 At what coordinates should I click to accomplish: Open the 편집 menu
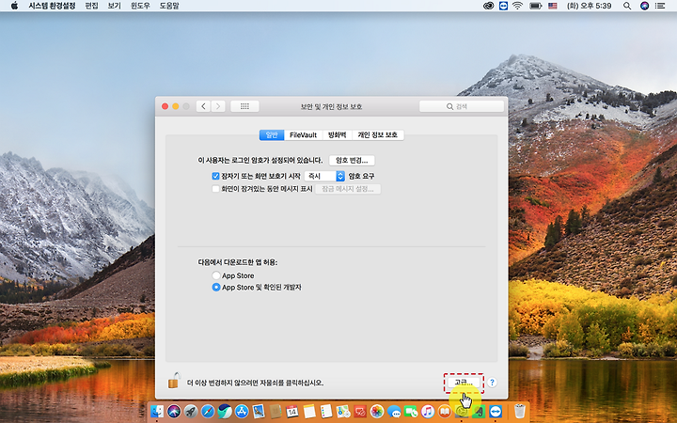click(x=91, y=6)
